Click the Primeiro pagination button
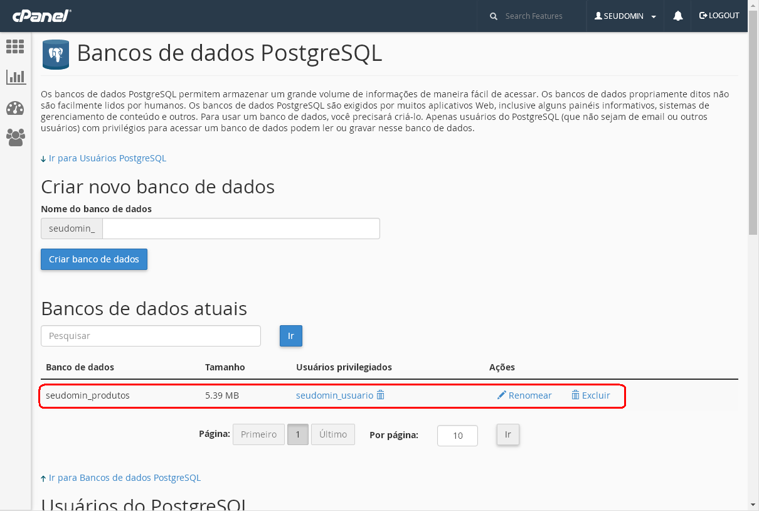This screenshot has height=511, width=759. point(258,434)
